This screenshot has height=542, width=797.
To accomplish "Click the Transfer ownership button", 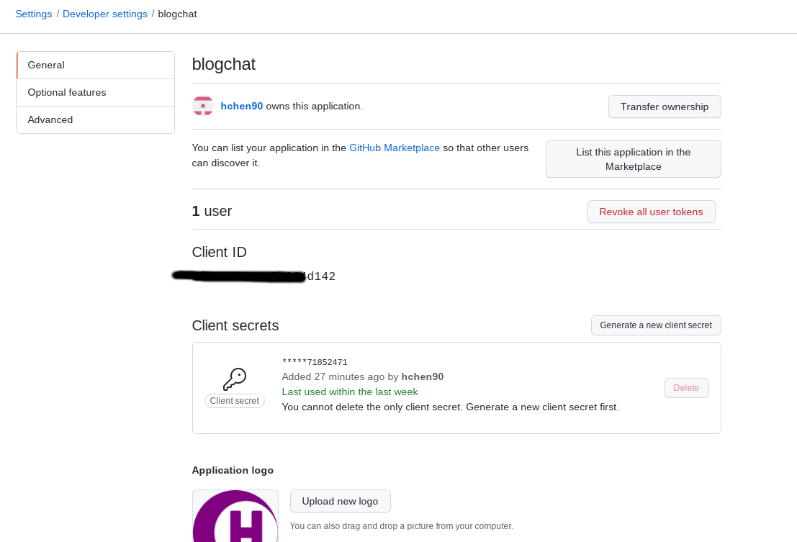I will (665, 107).
